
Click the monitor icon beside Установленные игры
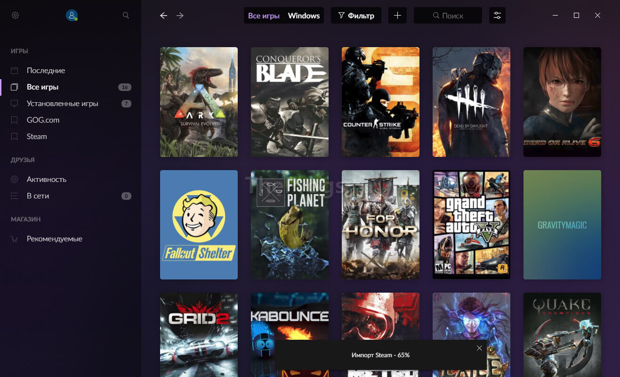pos(15,103)
